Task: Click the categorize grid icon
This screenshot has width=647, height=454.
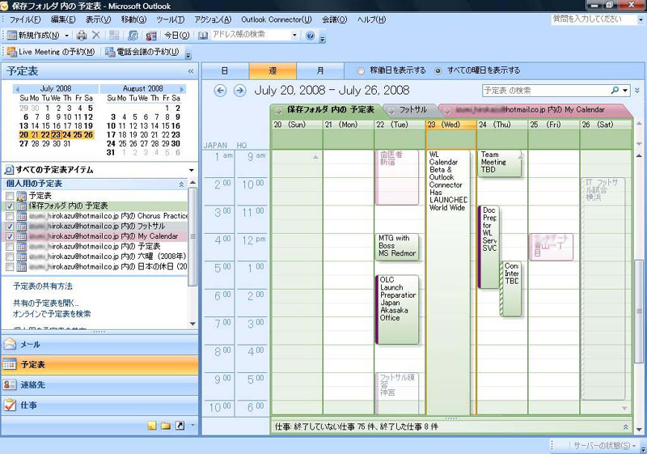Action: pos(114,36)
